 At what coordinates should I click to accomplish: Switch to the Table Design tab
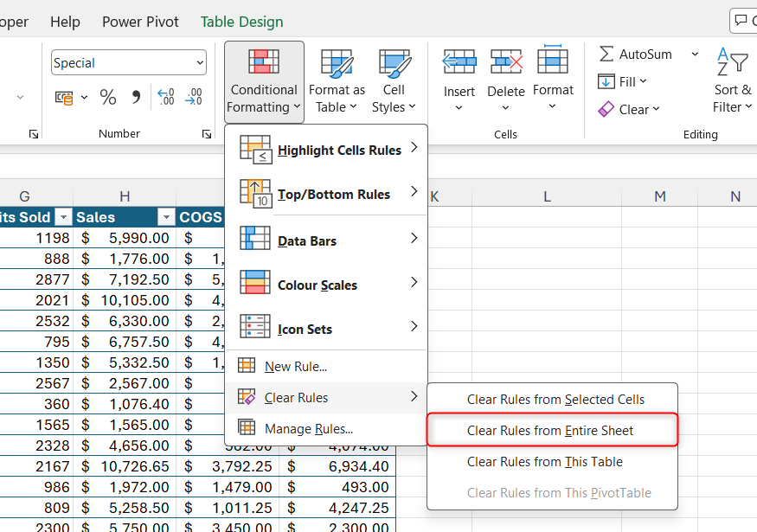click(242, 22)
